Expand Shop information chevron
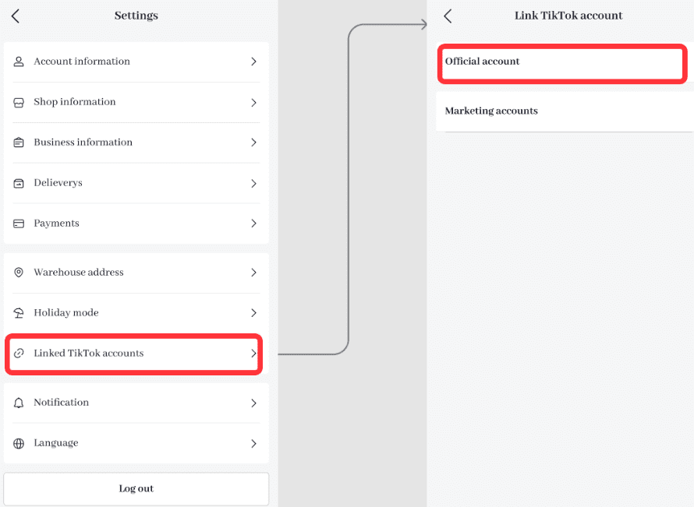Viewport: 694px width, 507px height. click(253, 103)
